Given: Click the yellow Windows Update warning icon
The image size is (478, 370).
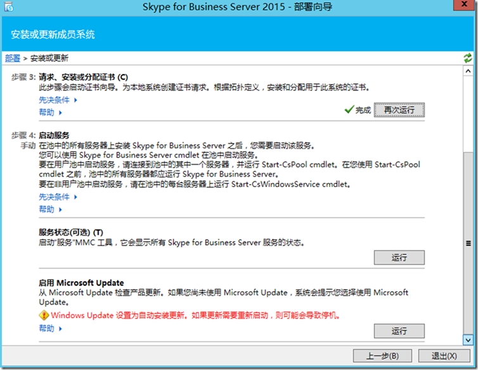Looking at the screenshot, I should click(44, 315).
